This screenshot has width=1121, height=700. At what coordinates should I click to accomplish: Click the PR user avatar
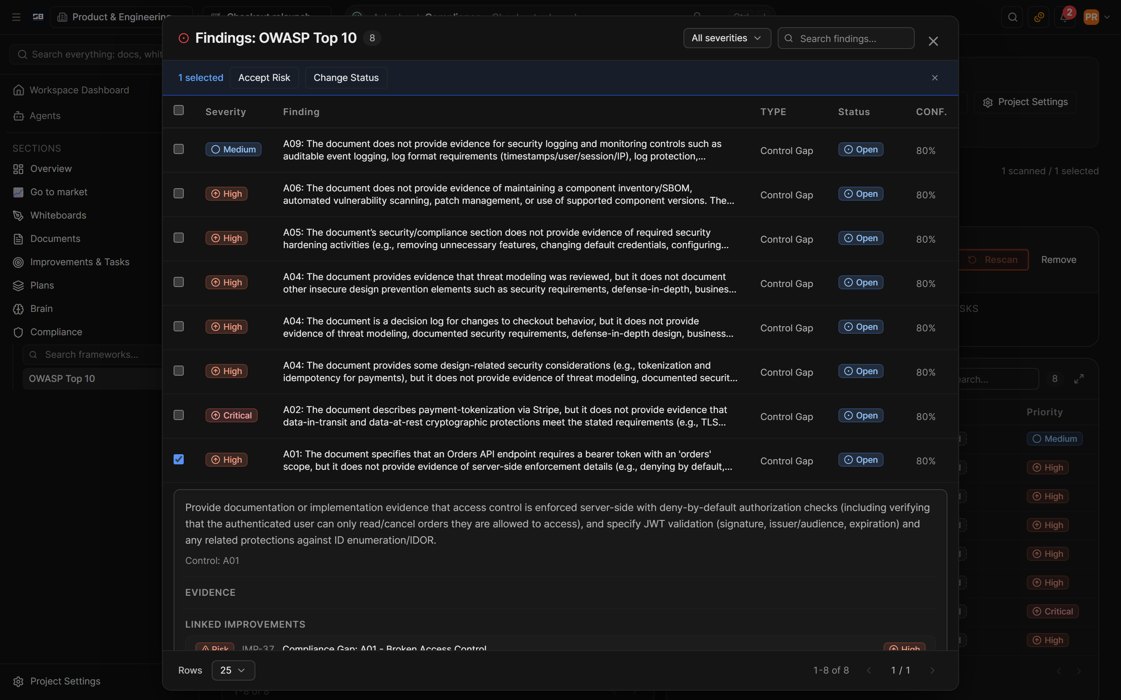[x=1091, y=17]
